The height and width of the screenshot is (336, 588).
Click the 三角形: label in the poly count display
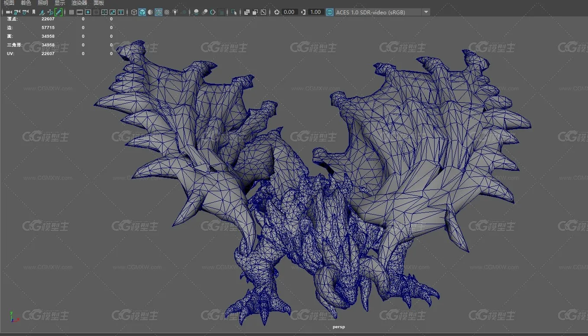14,45
